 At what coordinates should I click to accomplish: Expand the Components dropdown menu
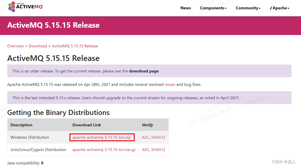(x=213, y=8)
